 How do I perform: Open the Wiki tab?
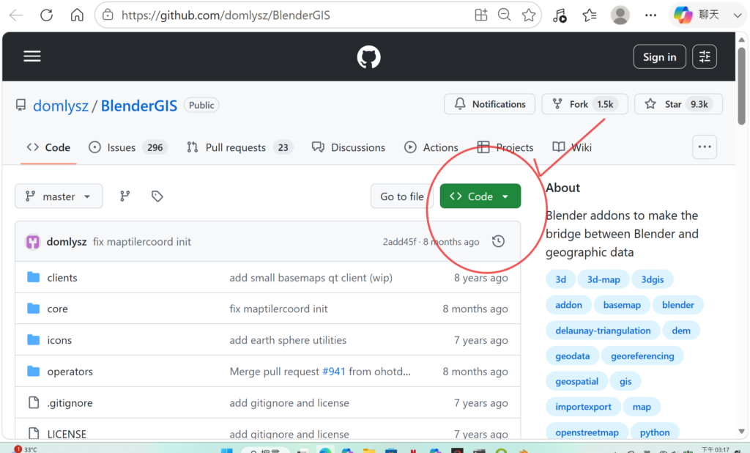(572, 147)
